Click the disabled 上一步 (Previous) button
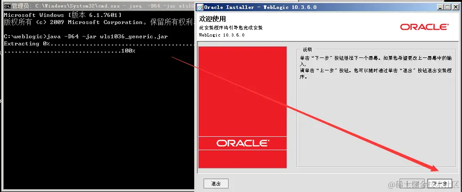Image resolution: width=462 pixels, height=192 pixels. (412, 184)
